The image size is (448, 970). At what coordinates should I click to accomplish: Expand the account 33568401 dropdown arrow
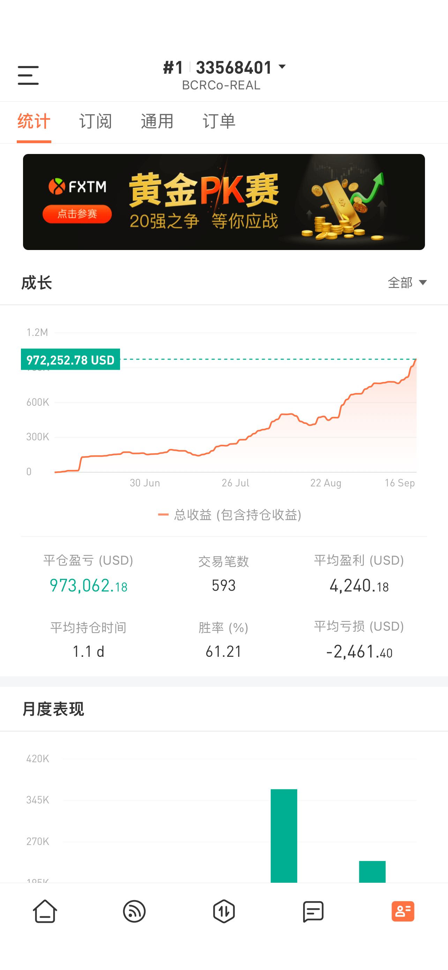[x=282, y=67]
